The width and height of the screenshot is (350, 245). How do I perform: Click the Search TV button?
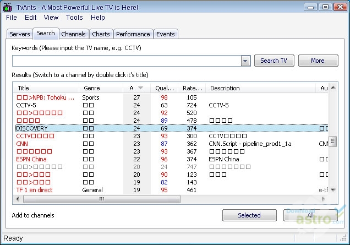pyautogui.click(x=274, y=61)
